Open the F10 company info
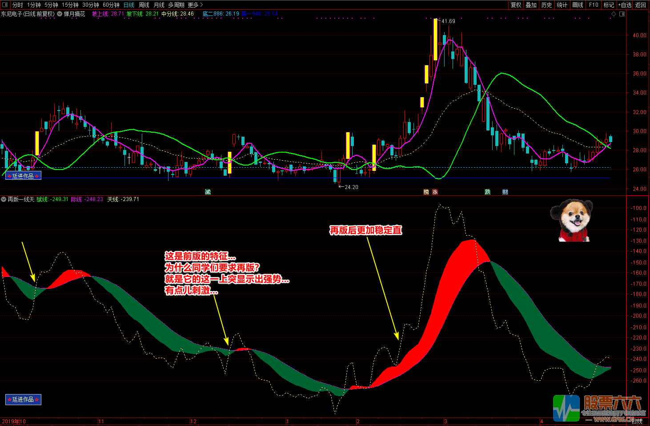650x426 pixels. pyautogui.click(x=594, y=5)
